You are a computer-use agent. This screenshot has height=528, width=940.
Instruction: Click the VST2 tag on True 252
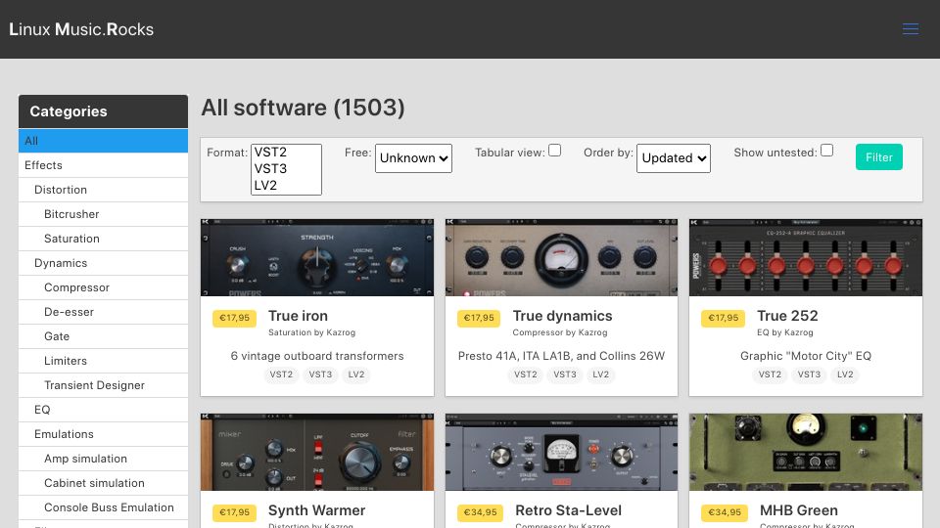click(770, 374)
